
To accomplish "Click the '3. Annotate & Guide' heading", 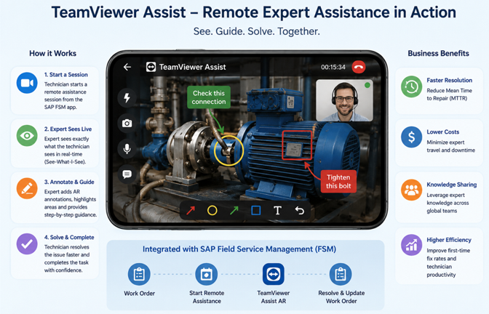I will (x=69, y=182).
